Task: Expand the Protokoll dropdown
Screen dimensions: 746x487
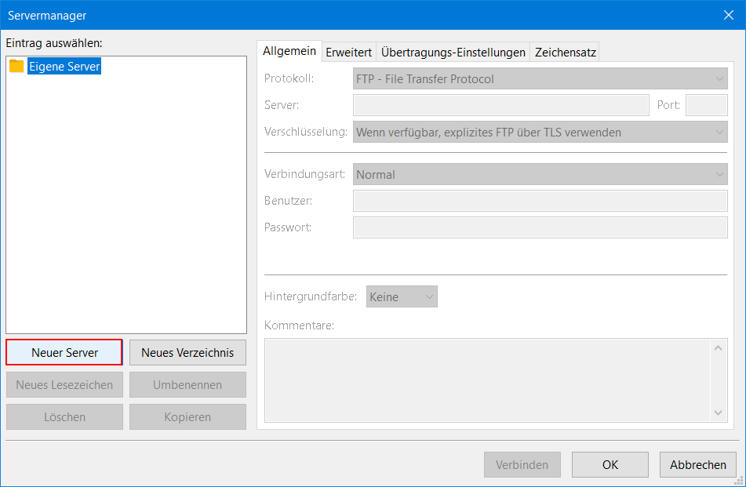Action: point(540,78)
